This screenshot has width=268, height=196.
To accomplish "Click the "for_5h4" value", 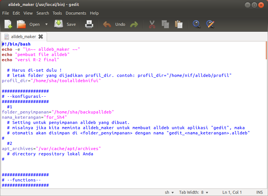I will [x=55, y=117].
